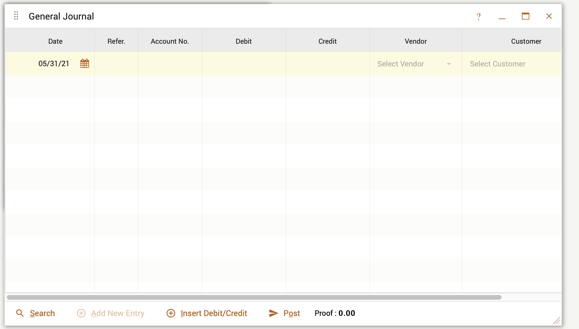Select the Refer. cell of the entry row
Viewport: 579px width, 329px height.
[x=116, y=63]
